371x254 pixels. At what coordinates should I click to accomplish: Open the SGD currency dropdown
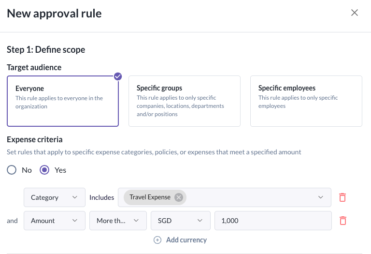point(180,221)
